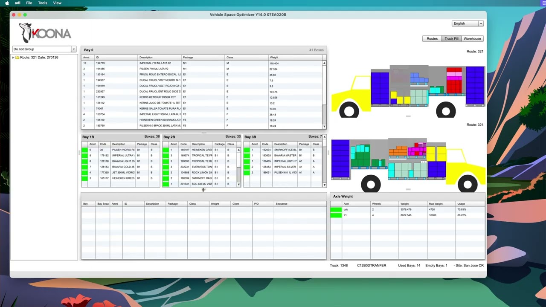Click the Bay 1B panel header
Screen dimensions: 546x307
[x=121, y=137]
